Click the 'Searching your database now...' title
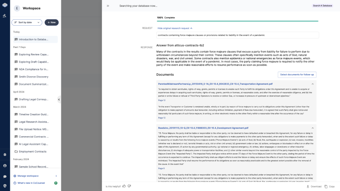340x191 pixels. 138,6
